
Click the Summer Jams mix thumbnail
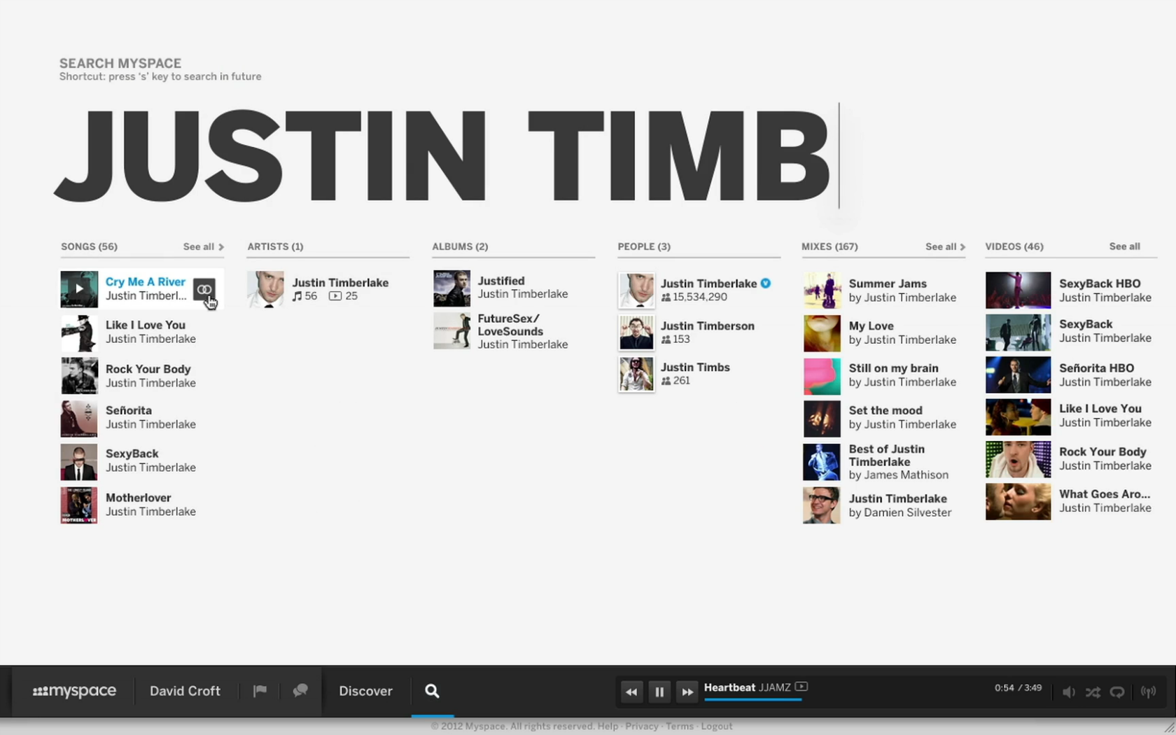click(822, 290)
